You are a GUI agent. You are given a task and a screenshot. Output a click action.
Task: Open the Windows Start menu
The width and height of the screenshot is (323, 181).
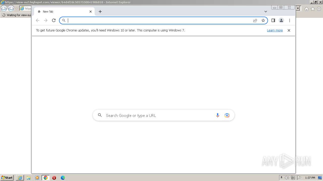pos(7,178)
